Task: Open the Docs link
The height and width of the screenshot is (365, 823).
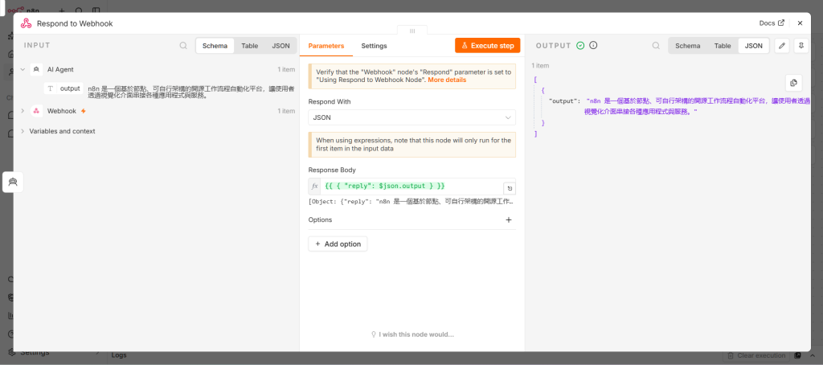Action: 772,23
